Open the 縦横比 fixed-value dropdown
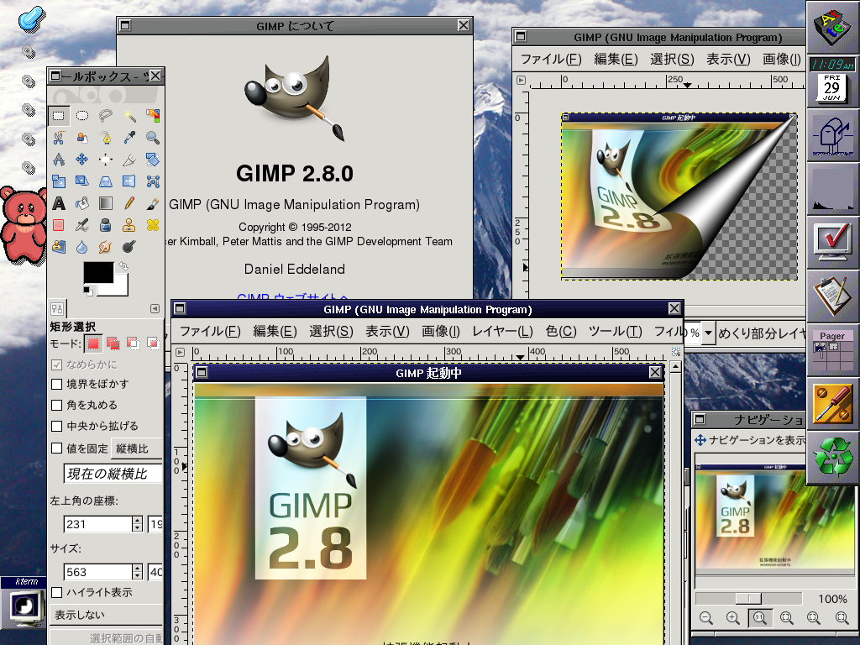The image size is (860, 645). 137,448
